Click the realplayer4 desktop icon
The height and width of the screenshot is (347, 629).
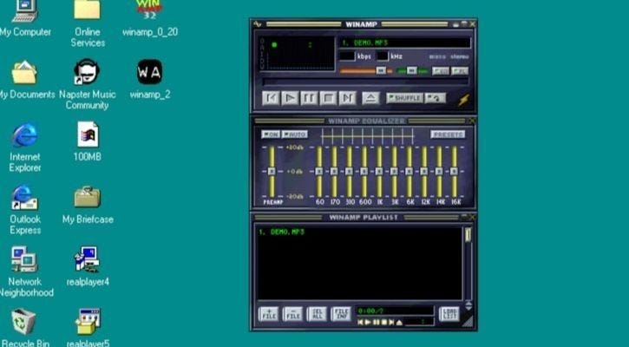coord(87,259)
